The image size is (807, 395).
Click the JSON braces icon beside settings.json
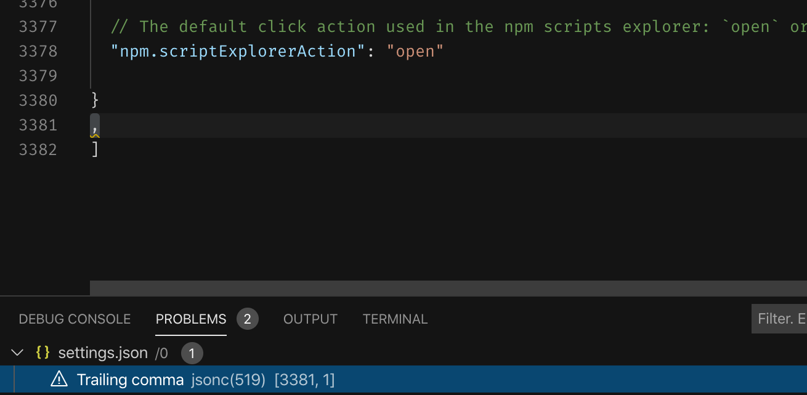(43, 353)
